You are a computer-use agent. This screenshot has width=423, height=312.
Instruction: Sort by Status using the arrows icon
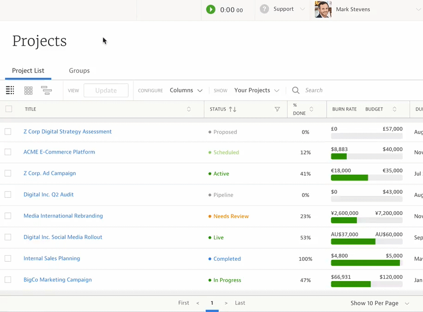(232, 110)
